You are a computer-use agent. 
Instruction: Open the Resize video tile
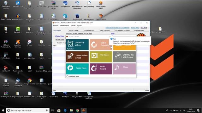coord(77,69)
